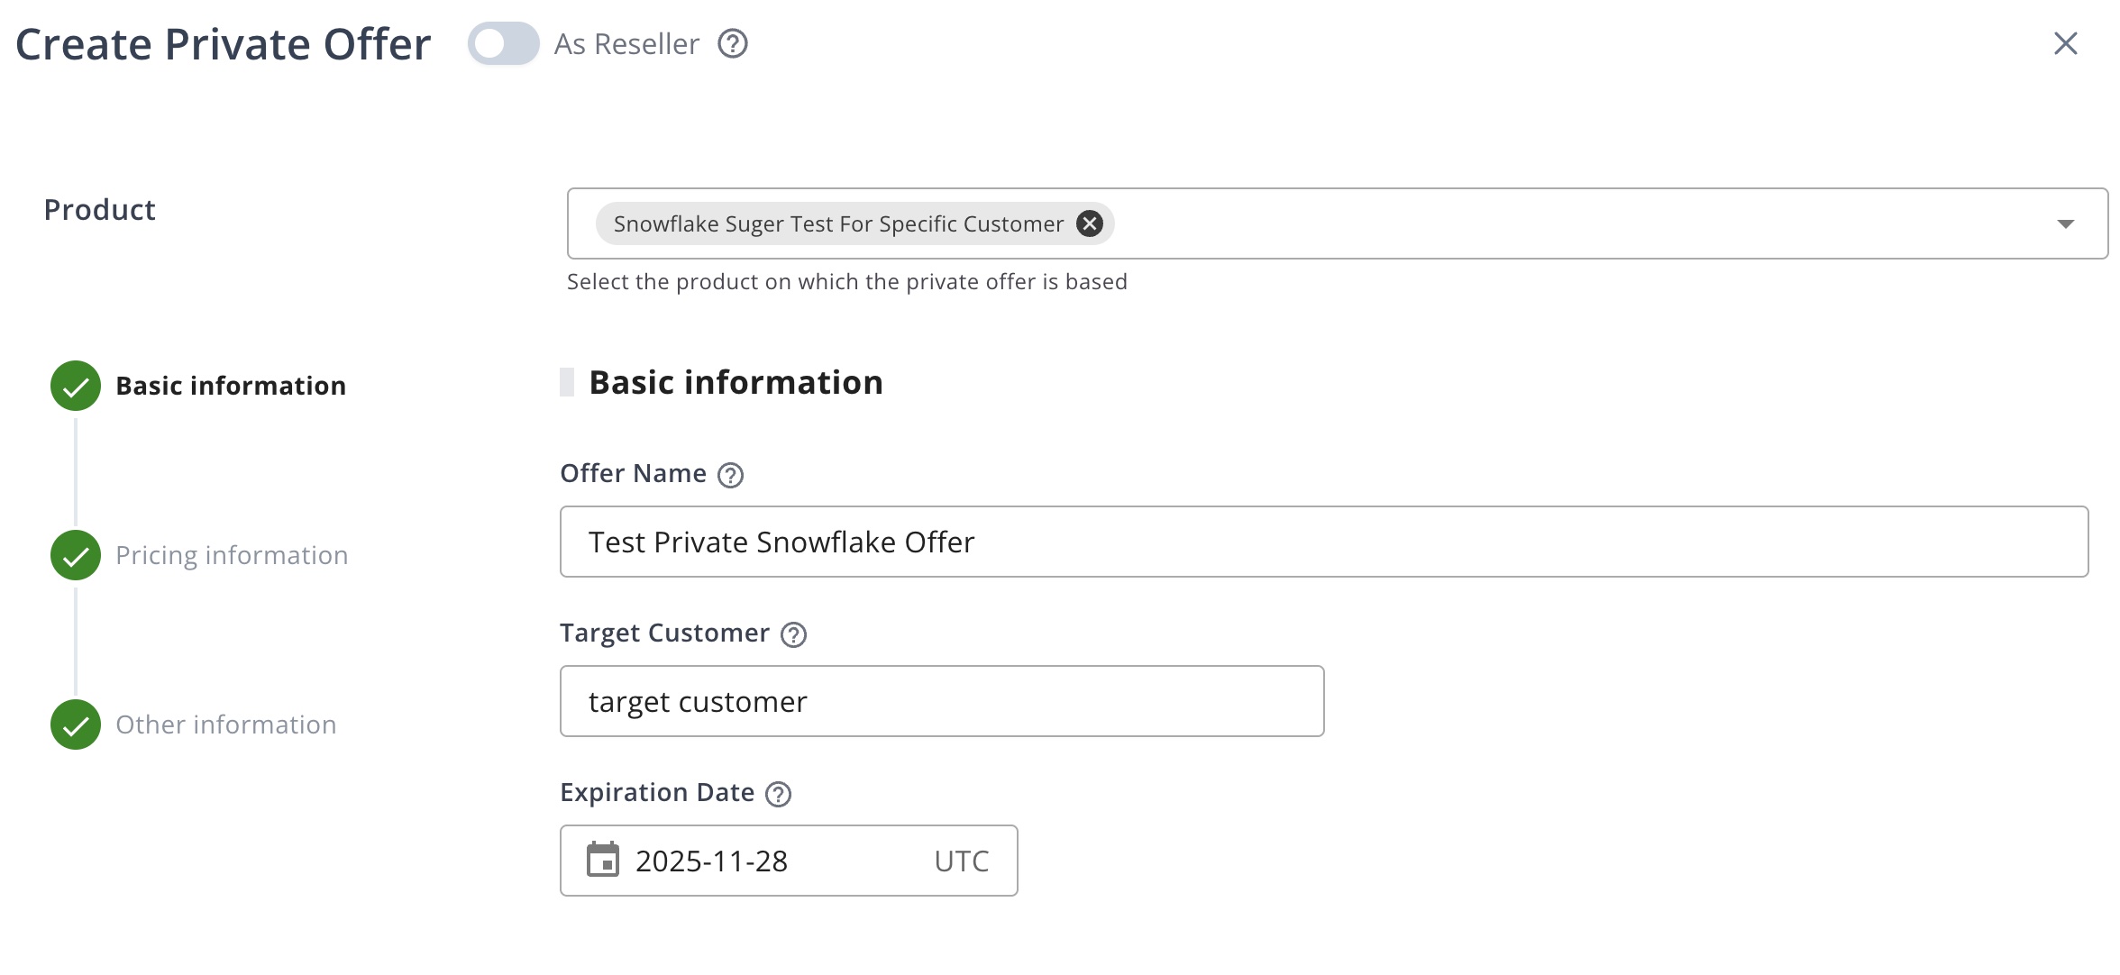Click the Basic information green checkmark

tap(75, 386)
